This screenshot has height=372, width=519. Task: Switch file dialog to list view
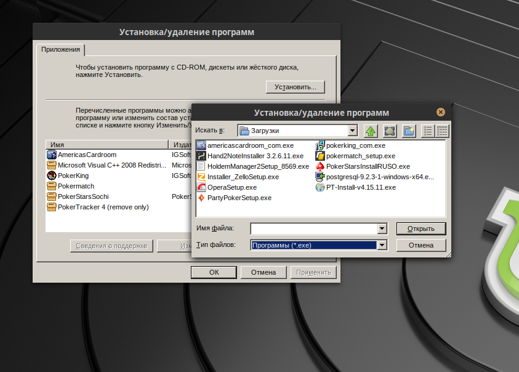tap(428, 131)
